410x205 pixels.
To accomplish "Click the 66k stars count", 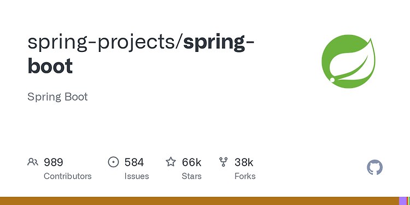I will point(191,162).
